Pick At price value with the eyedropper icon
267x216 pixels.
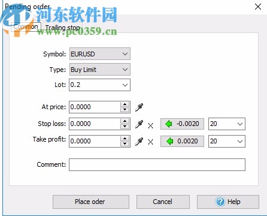coord(139,107)
